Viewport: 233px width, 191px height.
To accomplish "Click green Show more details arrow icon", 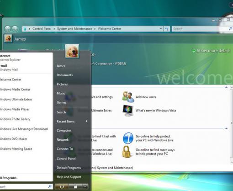I will tap(193, 51).
